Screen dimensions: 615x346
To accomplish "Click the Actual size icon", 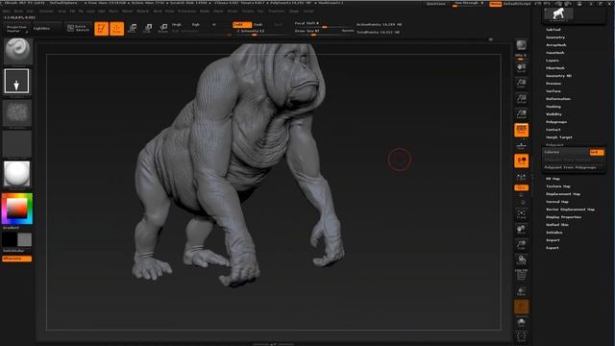I will (521, 98).
